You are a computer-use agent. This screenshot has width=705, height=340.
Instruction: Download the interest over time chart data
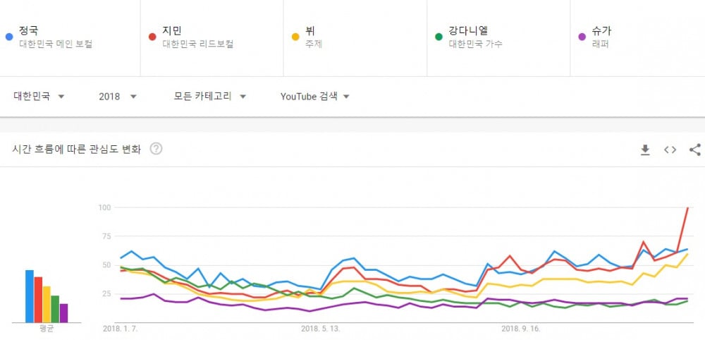645,150
